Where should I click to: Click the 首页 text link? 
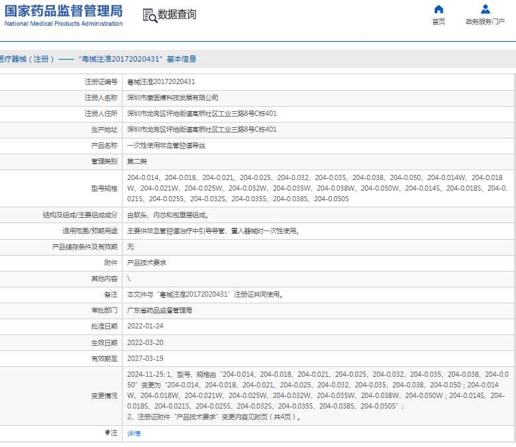tap(439, 22)
